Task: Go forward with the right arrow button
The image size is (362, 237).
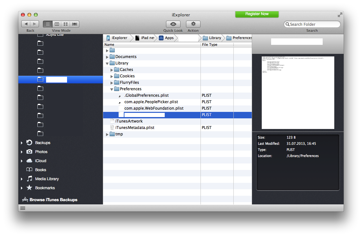Action: [34, 24]
